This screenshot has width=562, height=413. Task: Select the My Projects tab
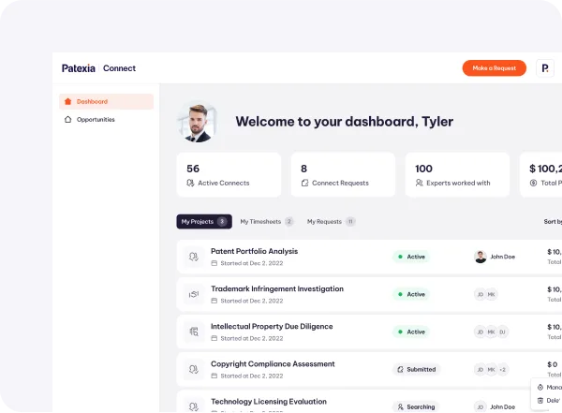[x=203, y=222]
